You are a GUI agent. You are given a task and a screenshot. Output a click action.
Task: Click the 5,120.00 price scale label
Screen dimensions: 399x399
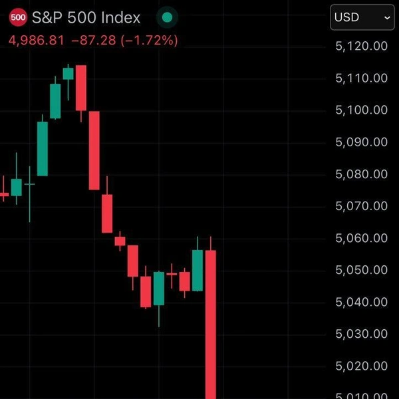click(362, 46)
